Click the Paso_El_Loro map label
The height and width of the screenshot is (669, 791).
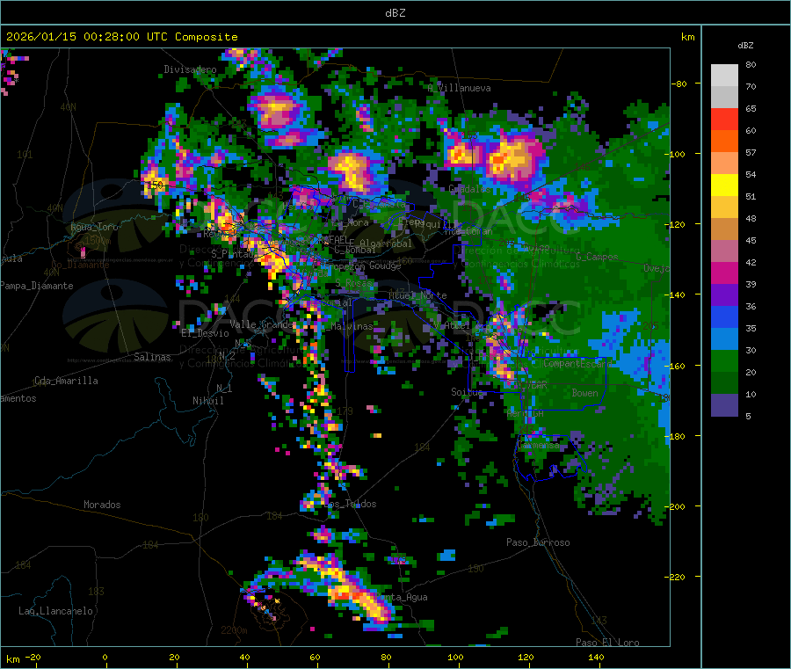click(607, 643)
